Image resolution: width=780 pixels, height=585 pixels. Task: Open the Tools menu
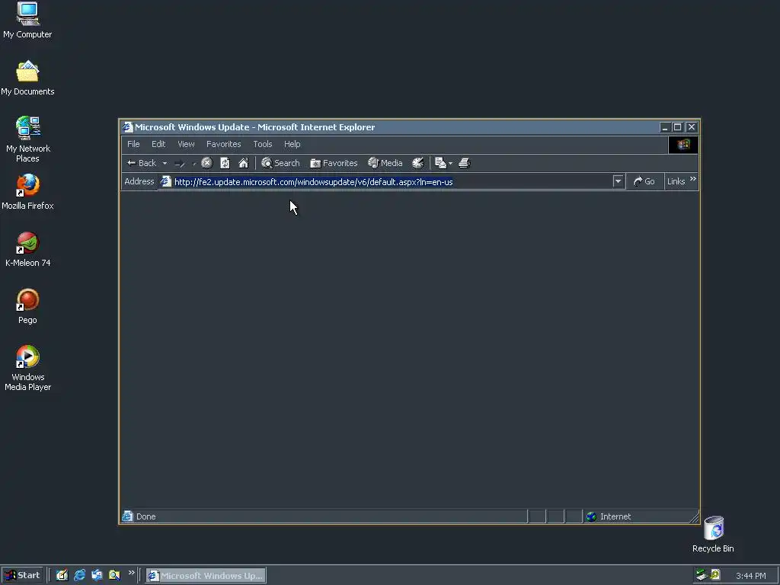263,144
